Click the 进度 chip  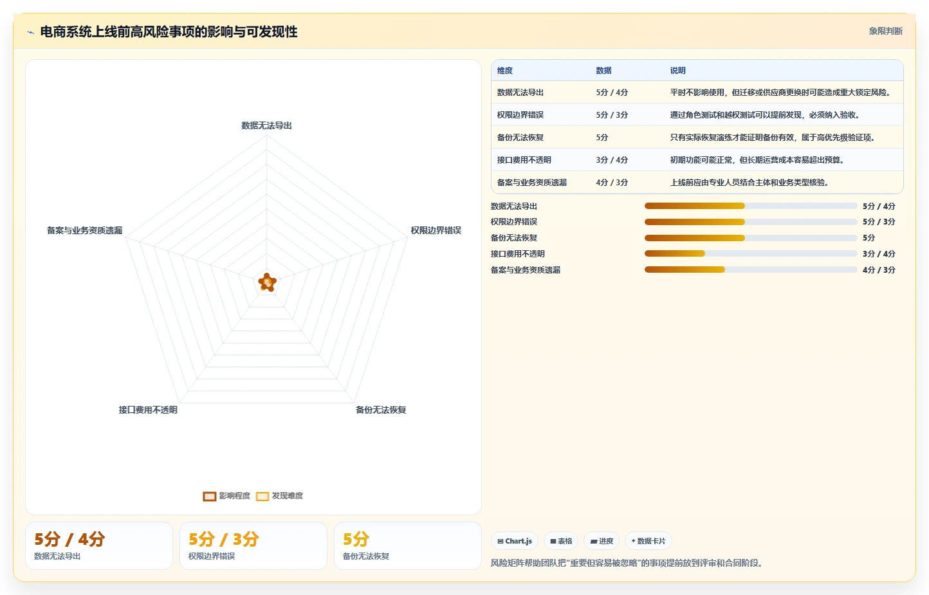coord(602,541)
